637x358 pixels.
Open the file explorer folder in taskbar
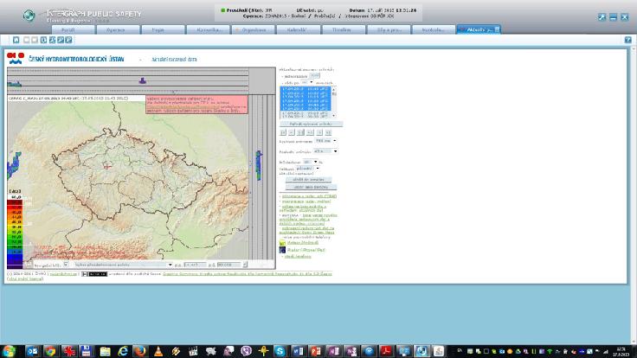(x=105, y=351)
